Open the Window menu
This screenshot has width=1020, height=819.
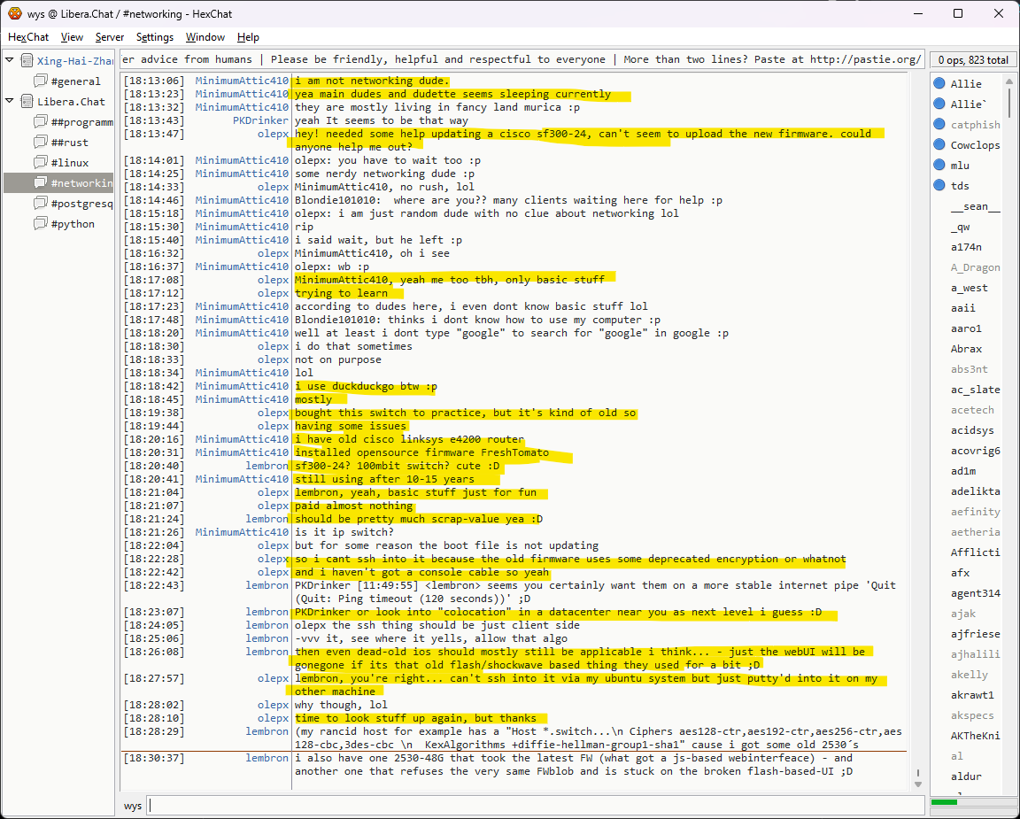click(x=205, y=37)
